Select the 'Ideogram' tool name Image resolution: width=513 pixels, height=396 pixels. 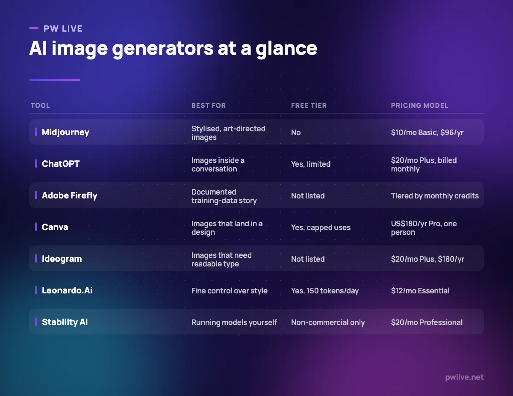62,259
